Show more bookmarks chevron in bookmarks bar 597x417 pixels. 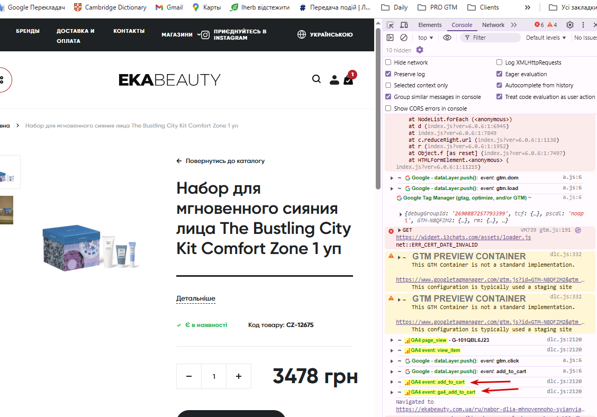[527, 7]
